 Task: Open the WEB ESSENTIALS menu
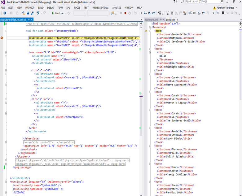tap(100, 7)
